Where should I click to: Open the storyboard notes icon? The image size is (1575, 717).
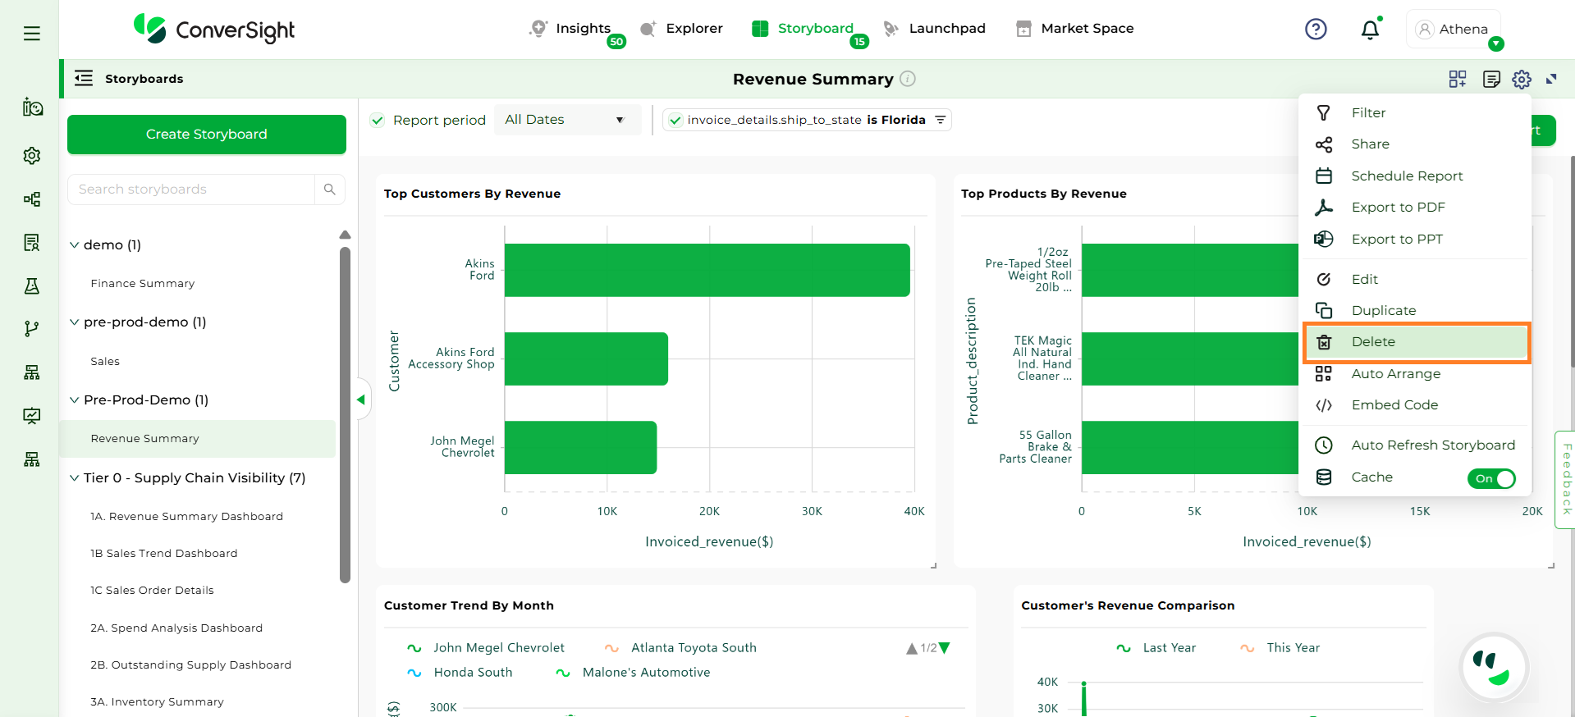click(1491, 79)
